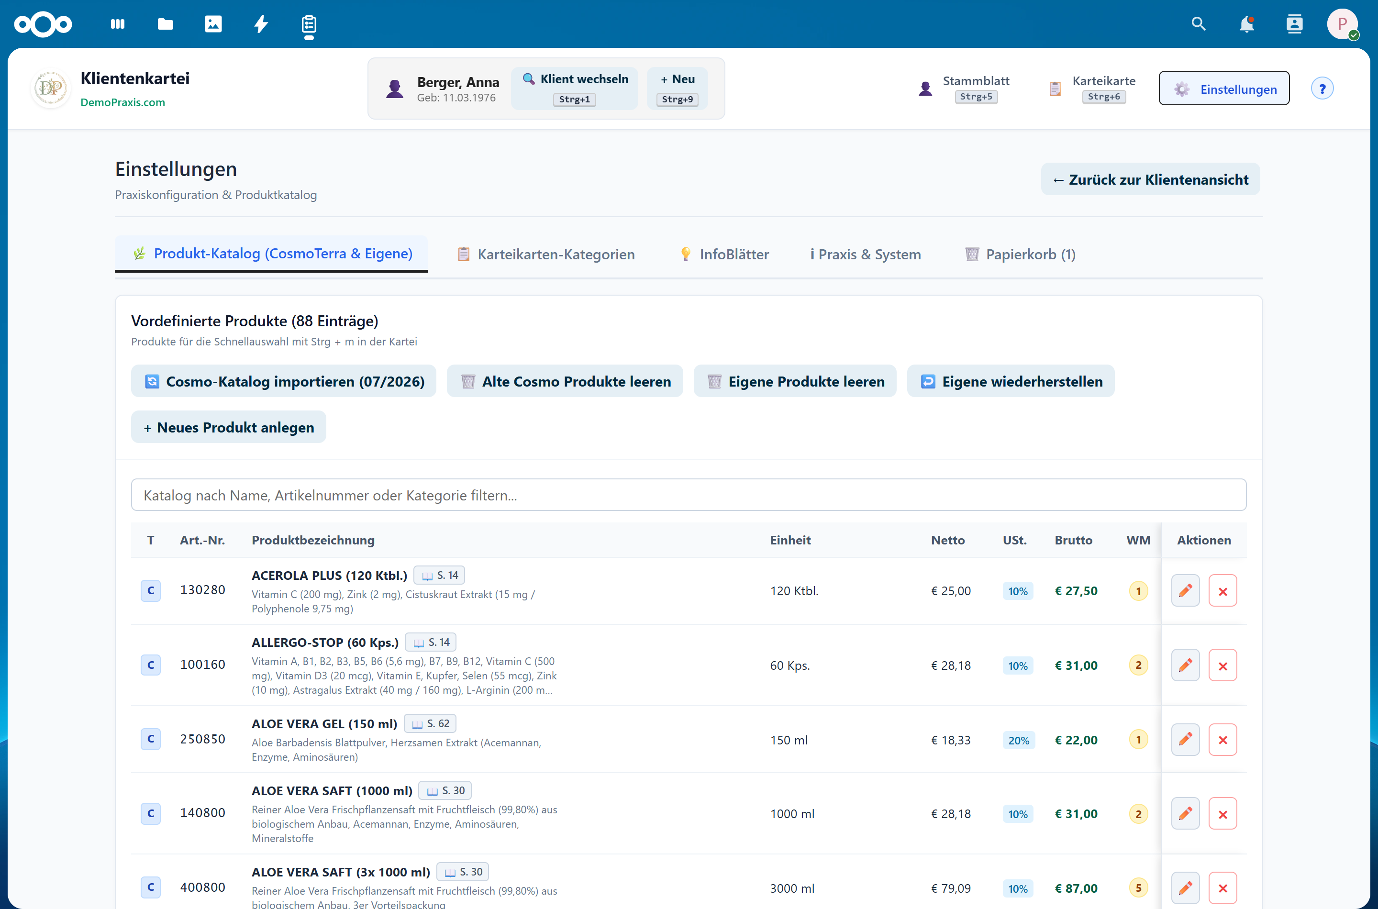Open the Photos app icon
1378x909 pixels.
tap(213, 24)
